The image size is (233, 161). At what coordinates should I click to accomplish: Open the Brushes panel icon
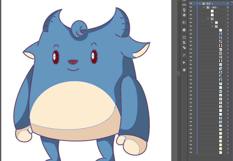184,10
